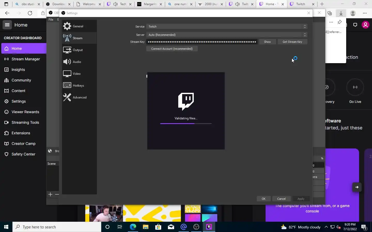Open the Twitch profile avatar
Screen dimensions: 372x232
(x=365, y=25)
